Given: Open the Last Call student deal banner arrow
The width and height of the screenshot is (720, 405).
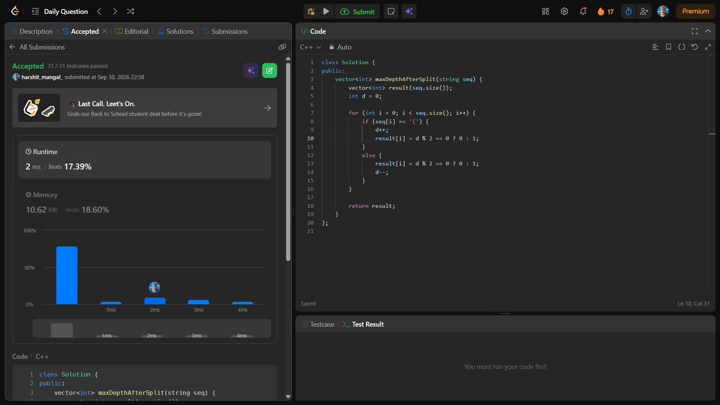Looking at the screenshot, I should 268,108.
